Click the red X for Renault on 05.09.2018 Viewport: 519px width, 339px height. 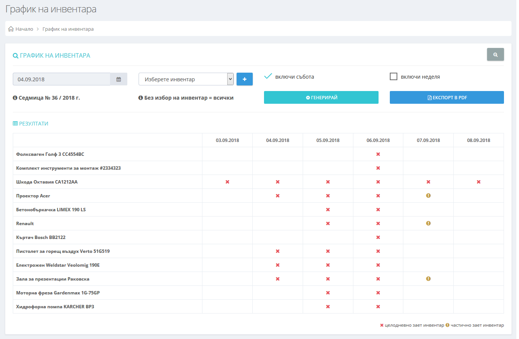point(328,224)
